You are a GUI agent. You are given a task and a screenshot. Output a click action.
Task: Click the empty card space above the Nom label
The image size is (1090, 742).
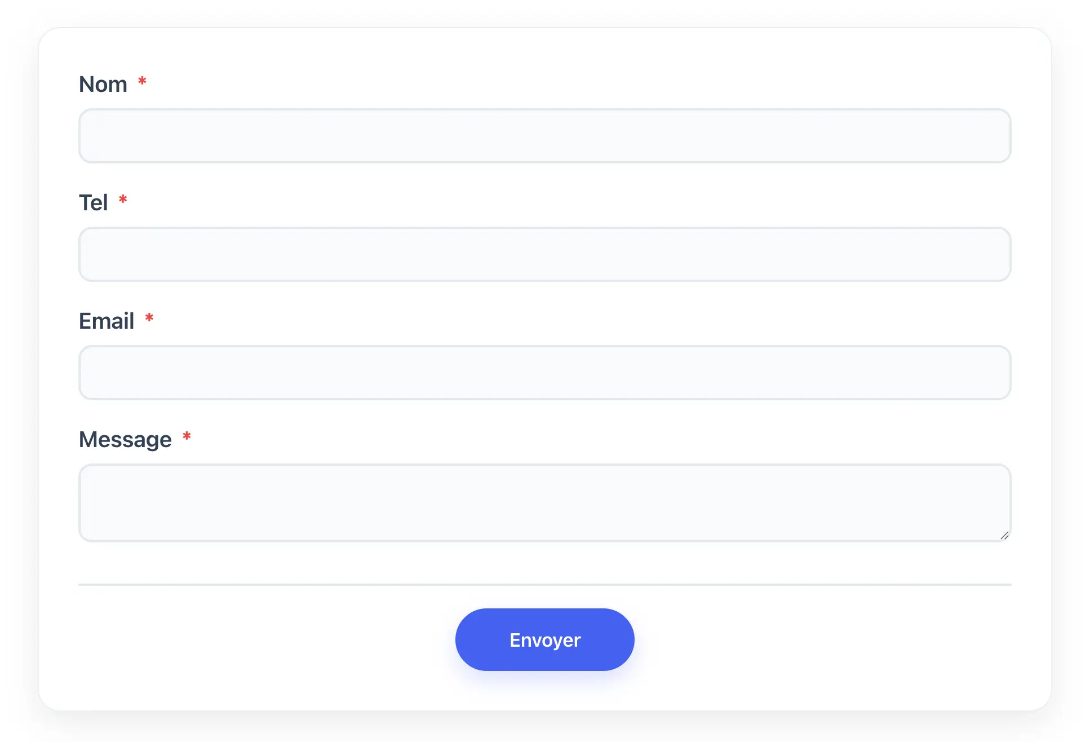[x=544, y=50]
